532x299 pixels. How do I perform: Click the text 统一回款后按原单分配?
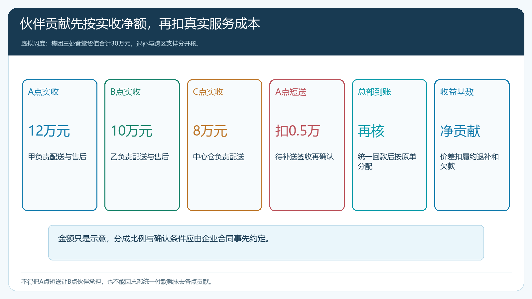(387, 161)
